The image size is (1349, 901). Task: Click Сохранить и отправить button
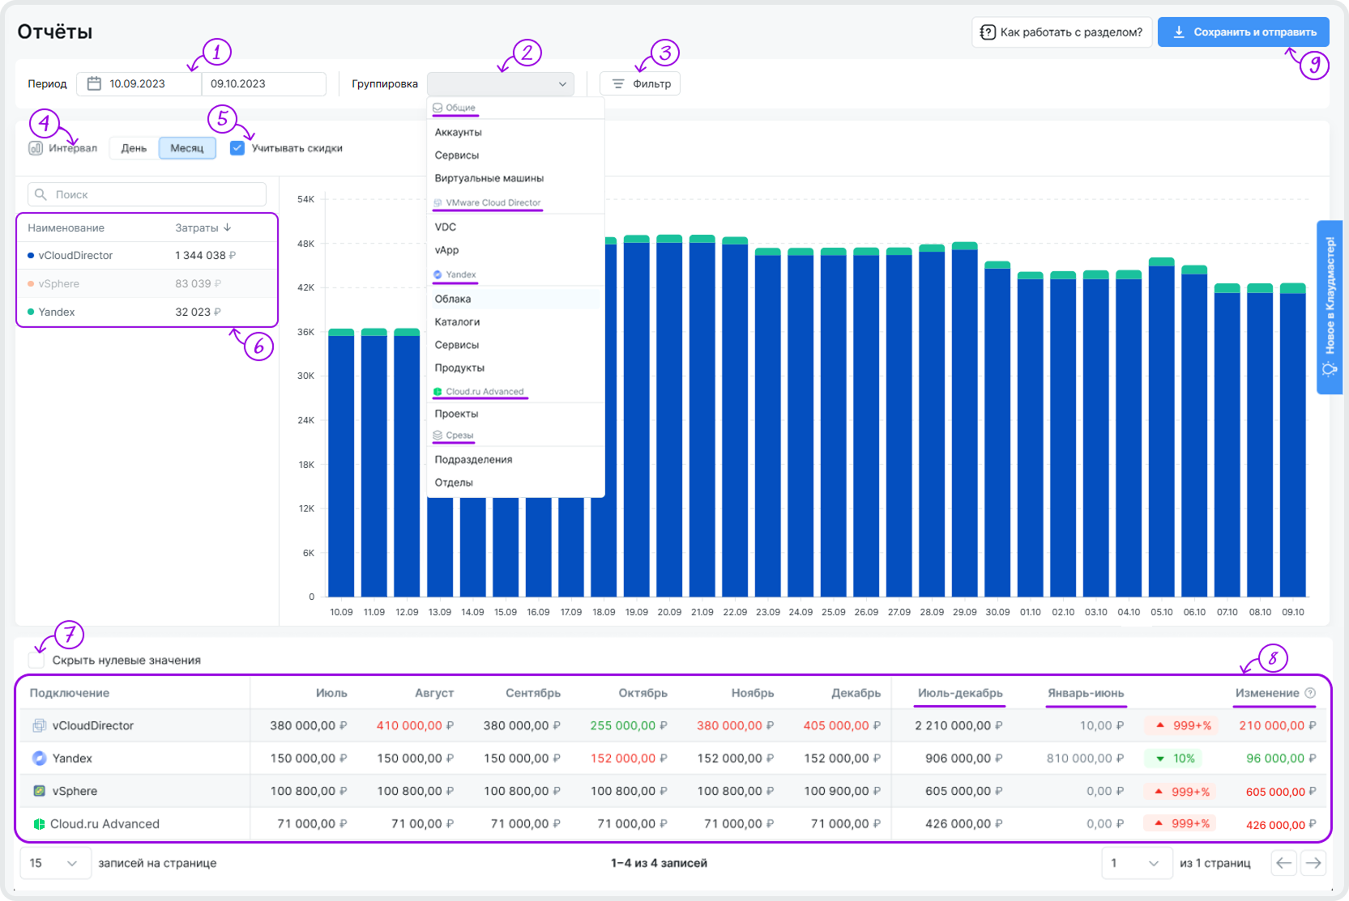(x=1243, y=32)
